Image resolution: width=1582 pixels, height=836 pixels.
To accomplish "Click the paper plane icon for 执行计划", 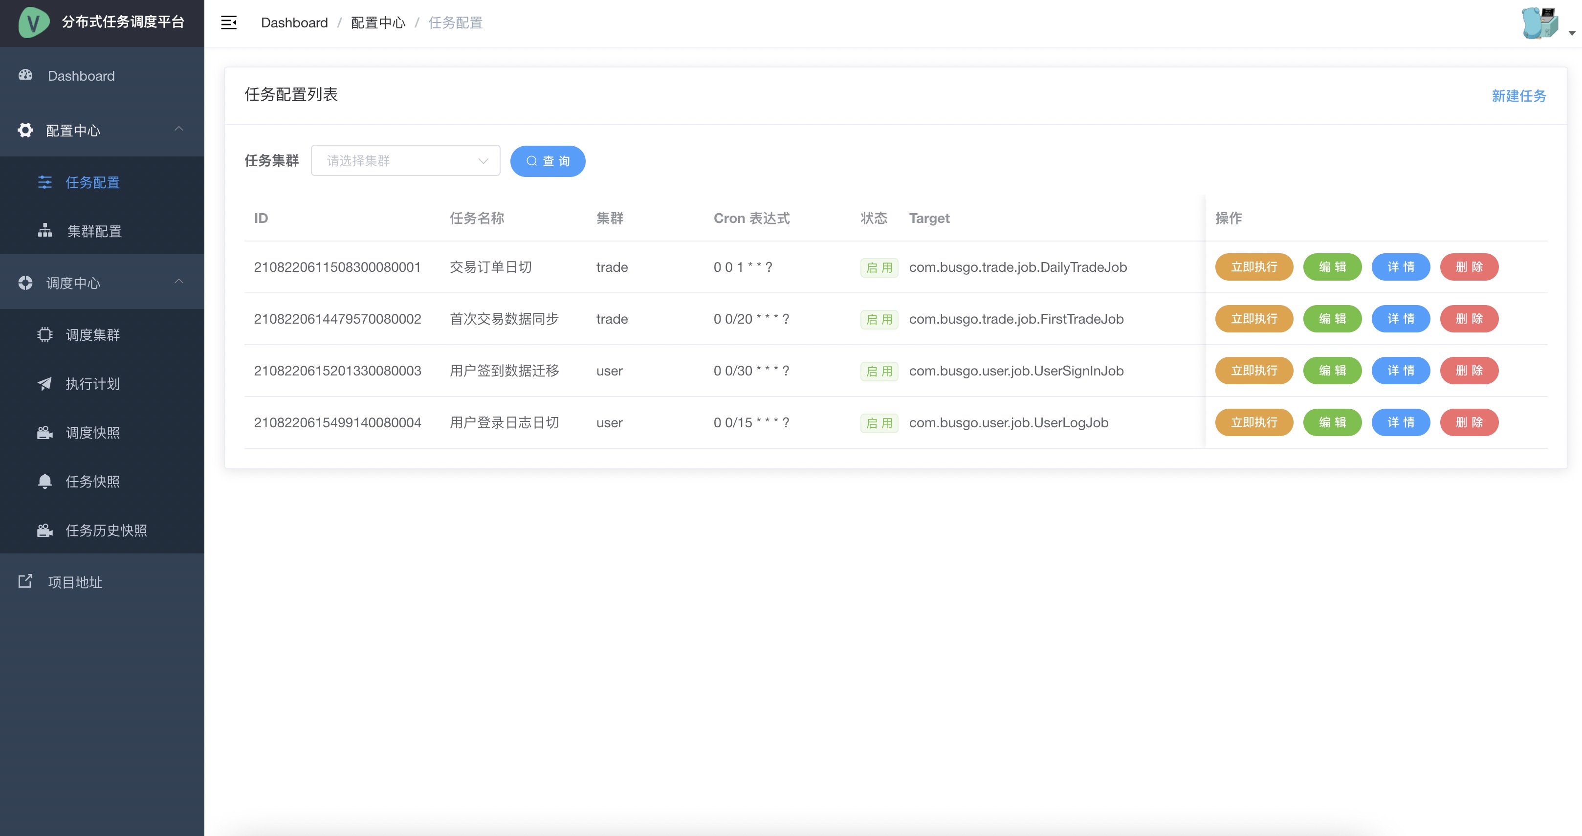I will (x=45, y=384).
